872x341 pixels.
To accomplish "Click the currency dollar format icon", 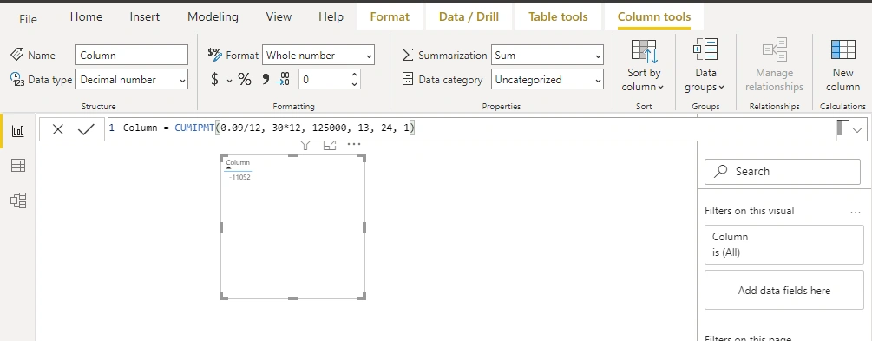I will click(214, 80).
